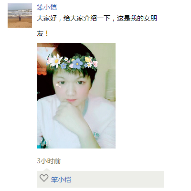Screen dimensions: 191x191
Task: Click the second text line "友！"
Action: click(x=42, y=33)
